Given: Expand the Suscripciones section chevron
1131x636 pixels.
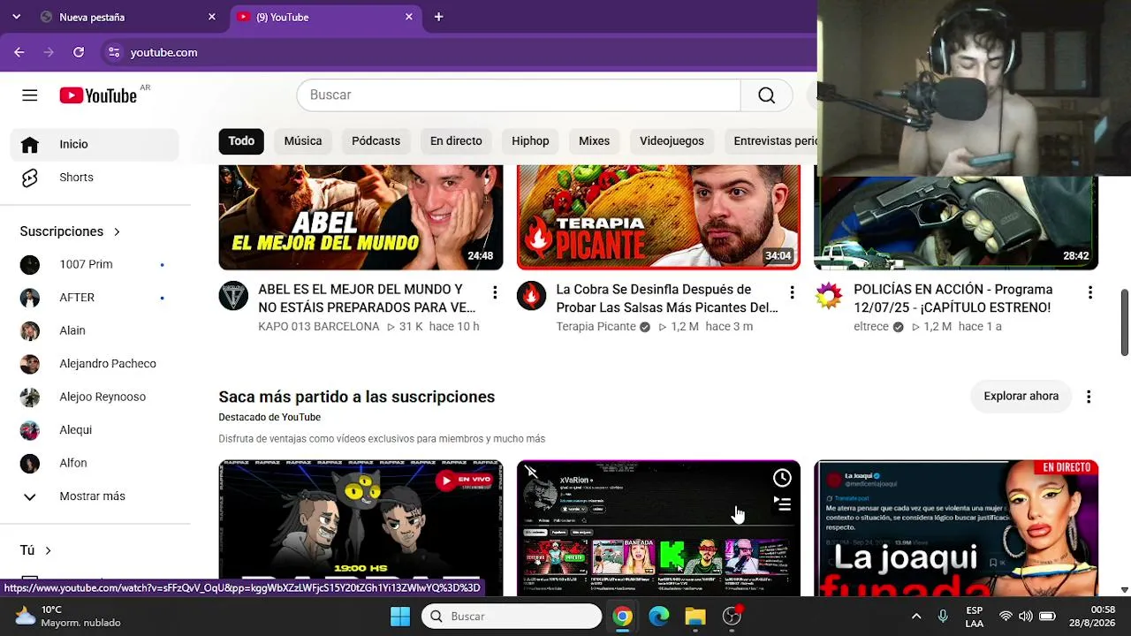Looking at the screenshot, I should (117, 231).
